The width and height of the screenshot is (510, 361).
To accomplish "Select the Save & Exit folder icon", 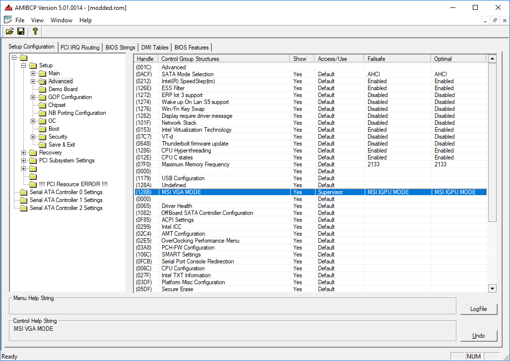I will click(x=43, y=145).
